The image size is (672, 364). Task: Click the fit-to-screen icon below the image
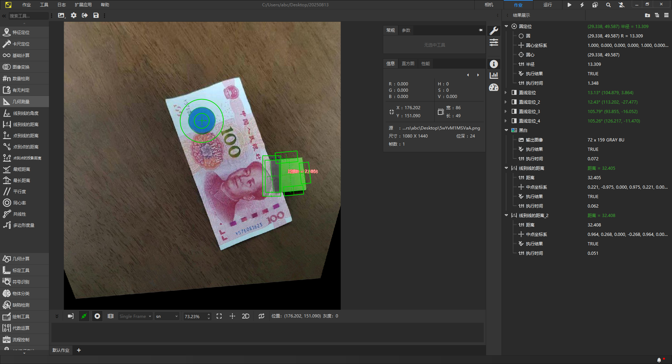point(219,316)
